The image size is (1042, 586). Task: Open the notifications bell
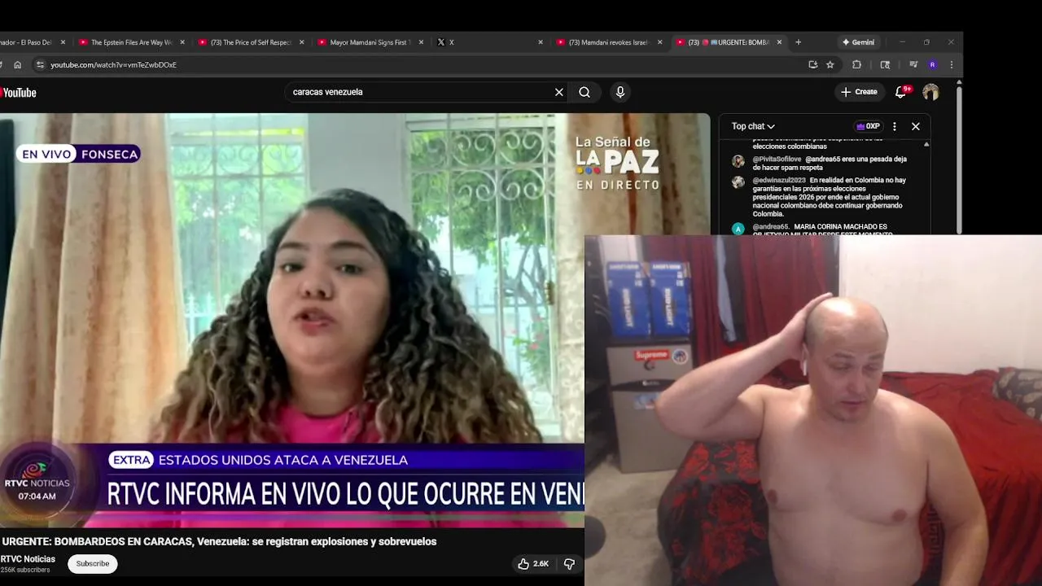tap(901, 92)
